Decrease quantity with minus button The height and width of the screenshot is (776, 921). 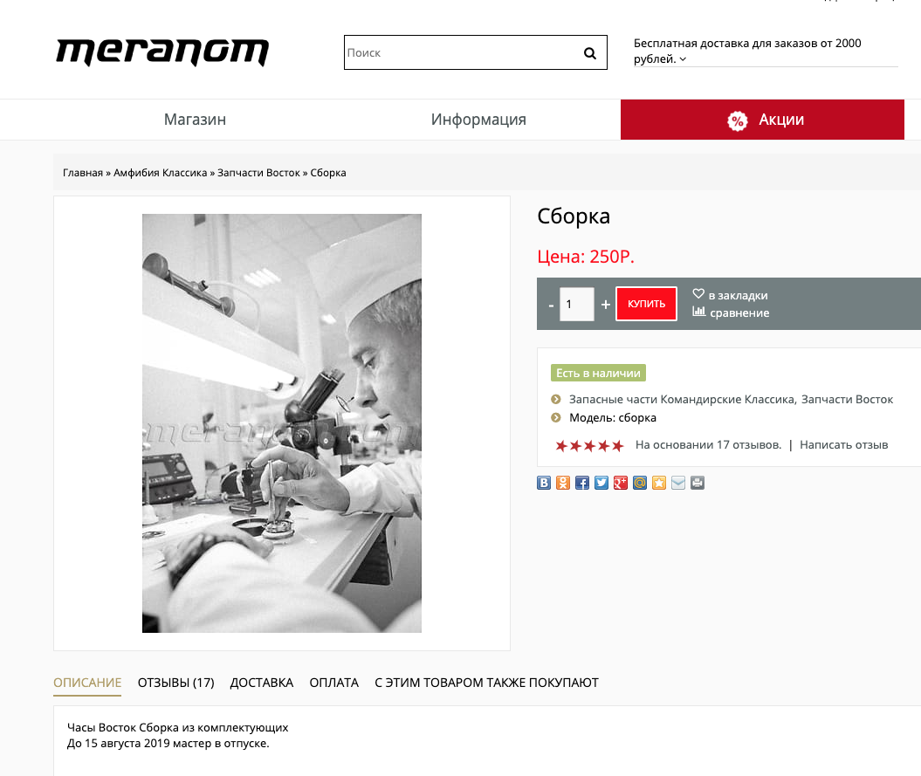click(551, 305)
